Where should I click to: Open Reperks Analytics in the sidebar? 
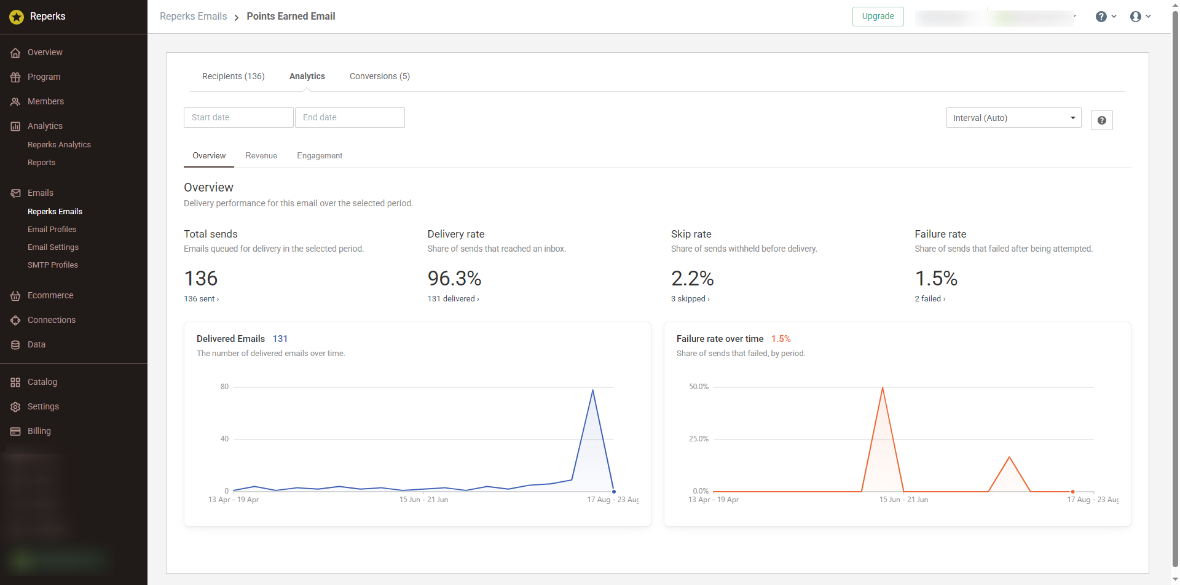[x=59, y=145]
